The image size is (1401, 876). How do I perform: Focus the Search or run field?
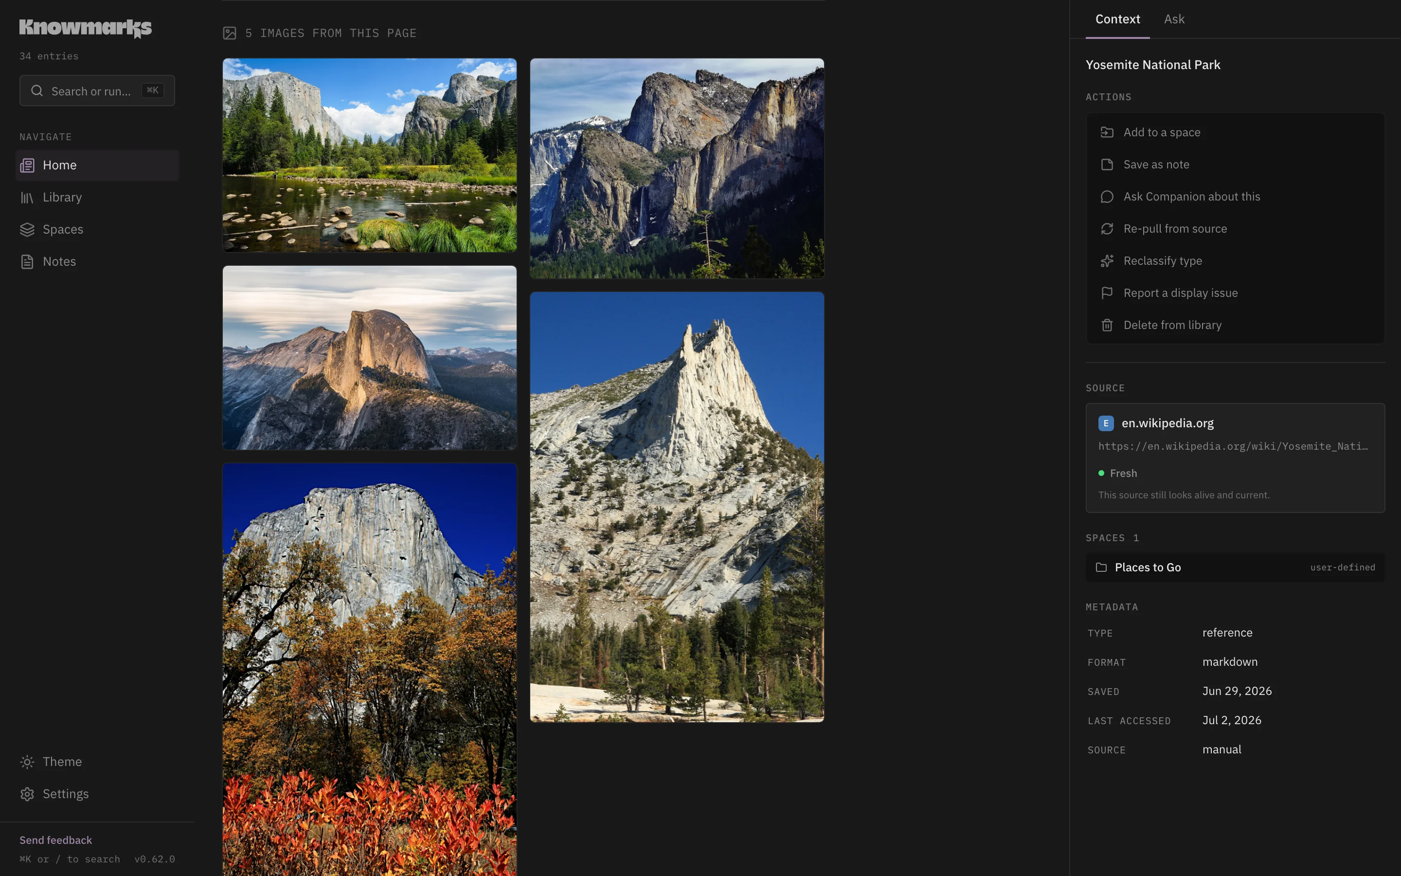tap(97, 91)
